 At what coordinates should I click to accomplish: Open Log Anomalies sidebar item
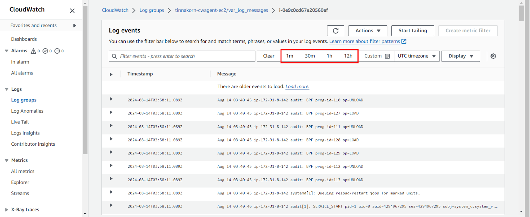(27, 111)
